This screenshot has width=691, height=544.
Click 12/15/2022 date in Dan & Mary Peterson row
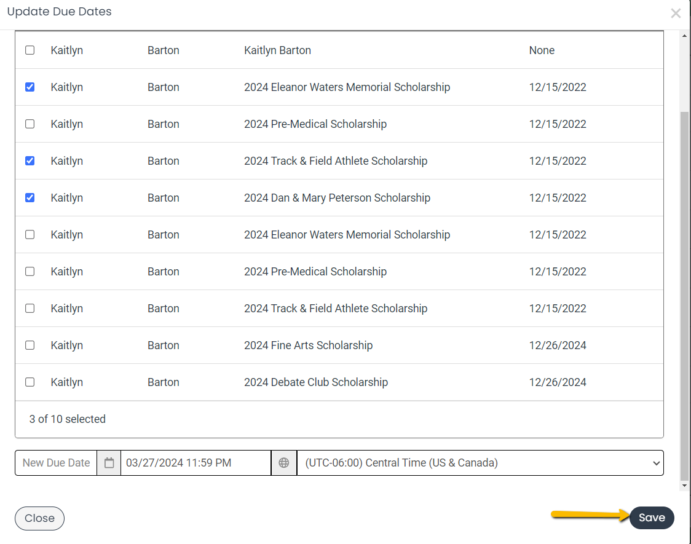coord(558,198)
